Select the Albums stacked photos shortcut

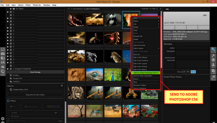click(3, 72)
